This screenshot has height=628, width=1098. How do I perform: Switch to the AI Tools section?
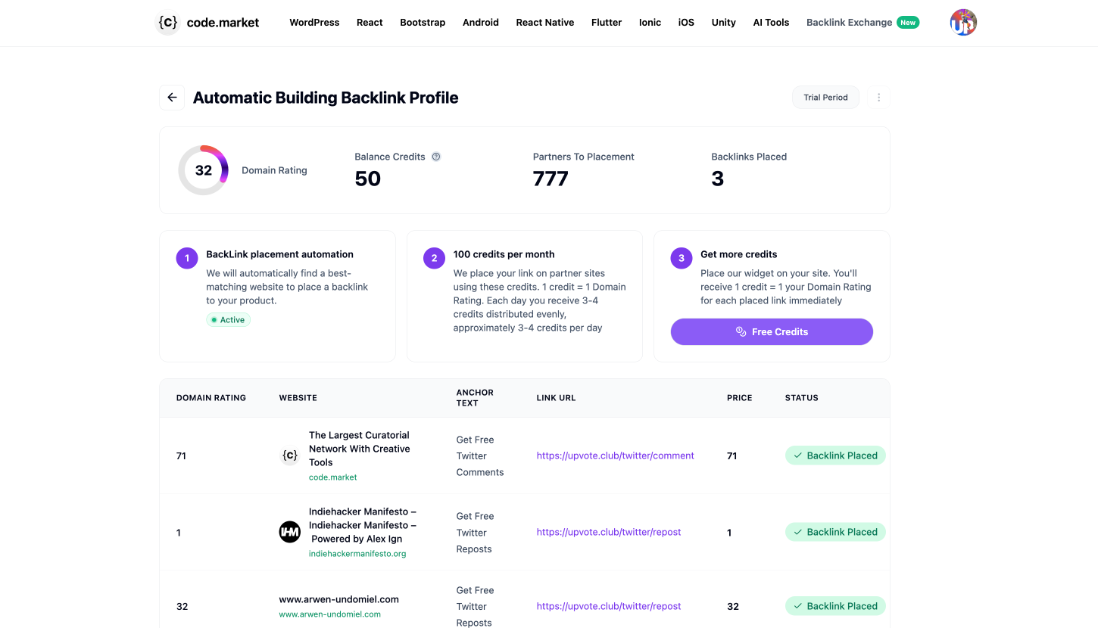tap(771, 22)
